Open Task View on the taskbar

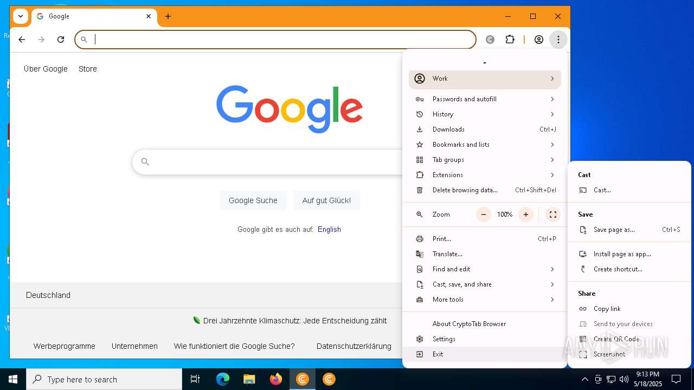point(195,379)
